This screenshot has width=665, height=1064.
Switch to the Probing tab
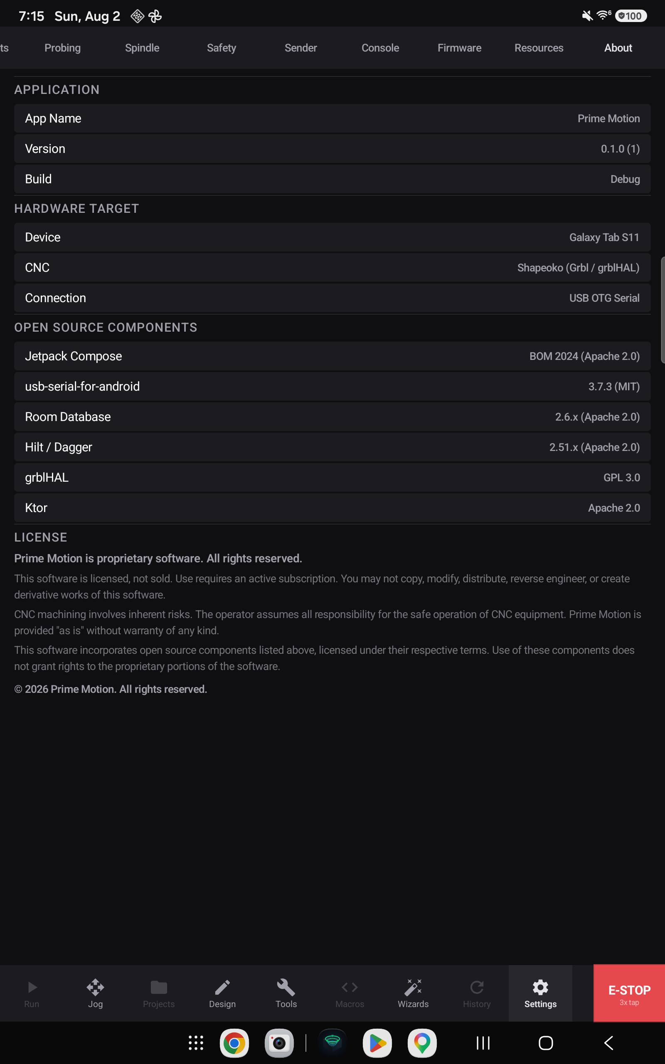(62, 48)
